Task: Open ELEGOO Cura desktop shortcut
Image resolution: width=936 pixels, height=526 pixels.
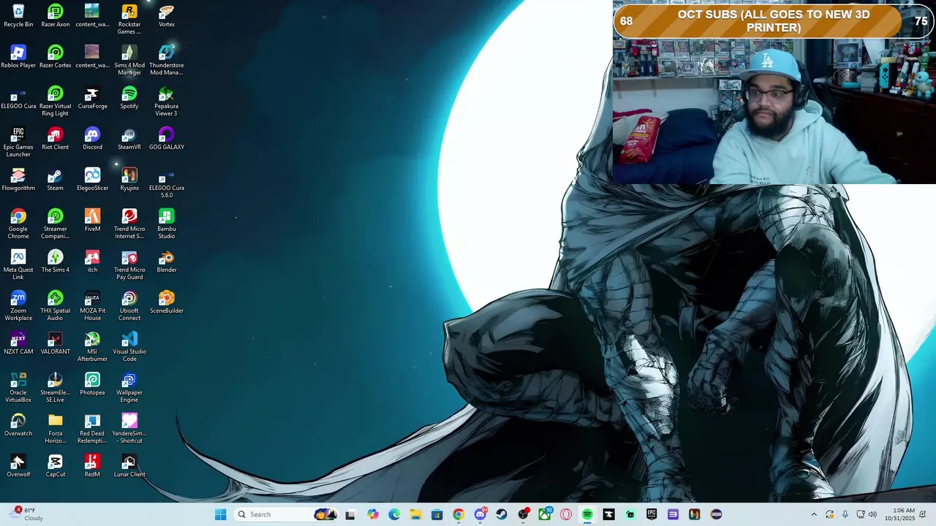Action: click(x=18, y=98)
